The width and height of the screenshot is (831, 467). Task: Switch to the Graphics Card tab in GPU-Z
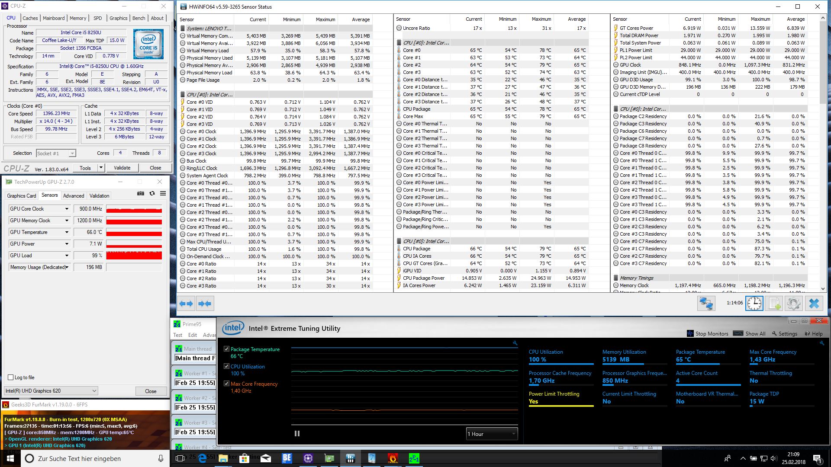pyautogui.click(x=22, y=196)
